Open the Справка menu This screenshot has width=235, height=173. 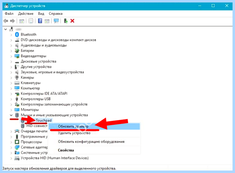pos(56,14)
